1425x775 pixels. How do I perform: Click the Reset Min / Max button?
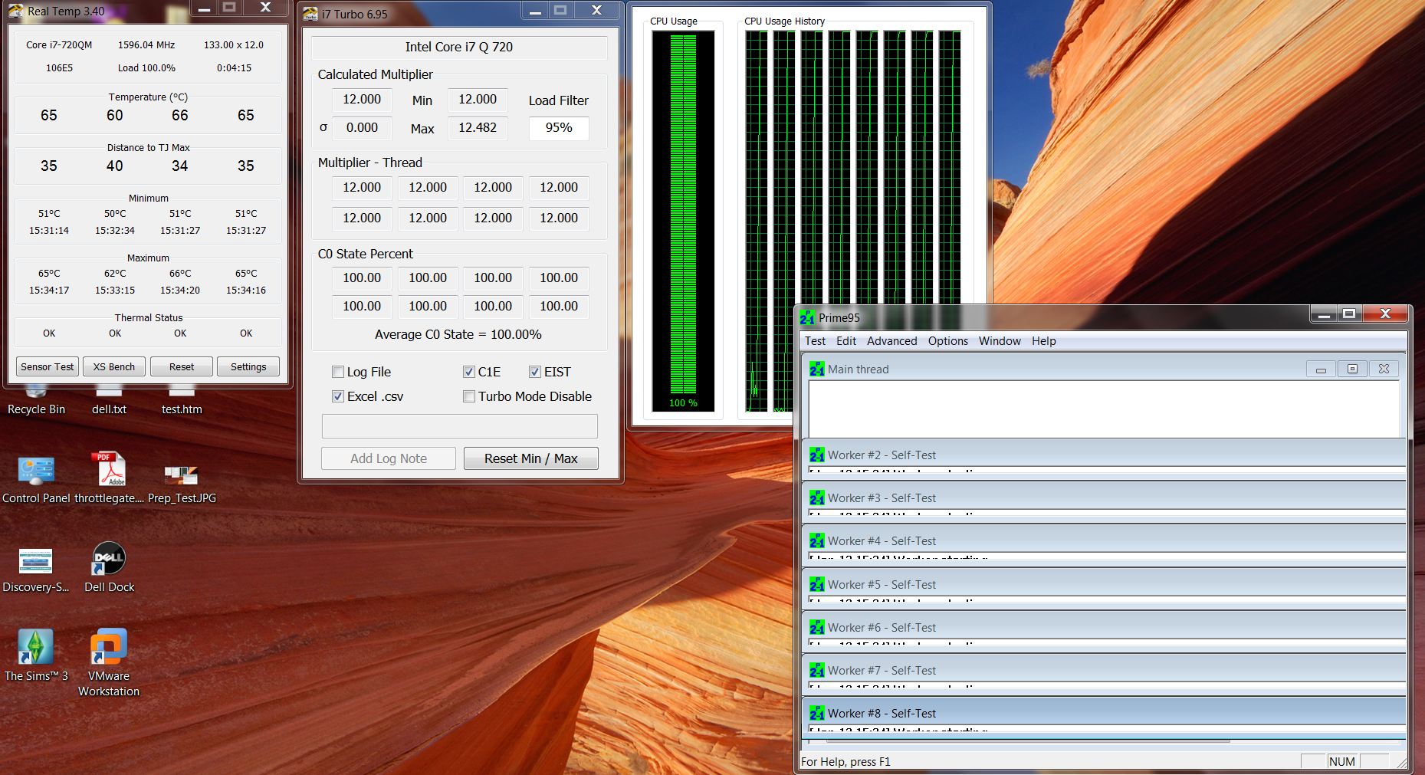[530, 458]
